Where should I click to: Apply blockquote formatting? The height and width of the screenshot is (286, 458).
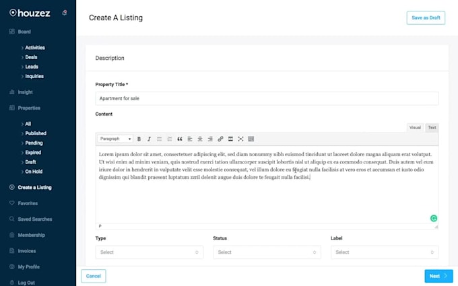click(180, 139)
